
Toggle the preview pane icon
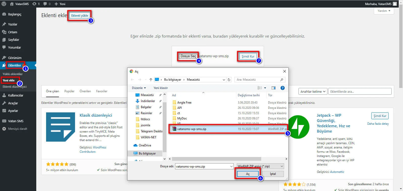273,88
